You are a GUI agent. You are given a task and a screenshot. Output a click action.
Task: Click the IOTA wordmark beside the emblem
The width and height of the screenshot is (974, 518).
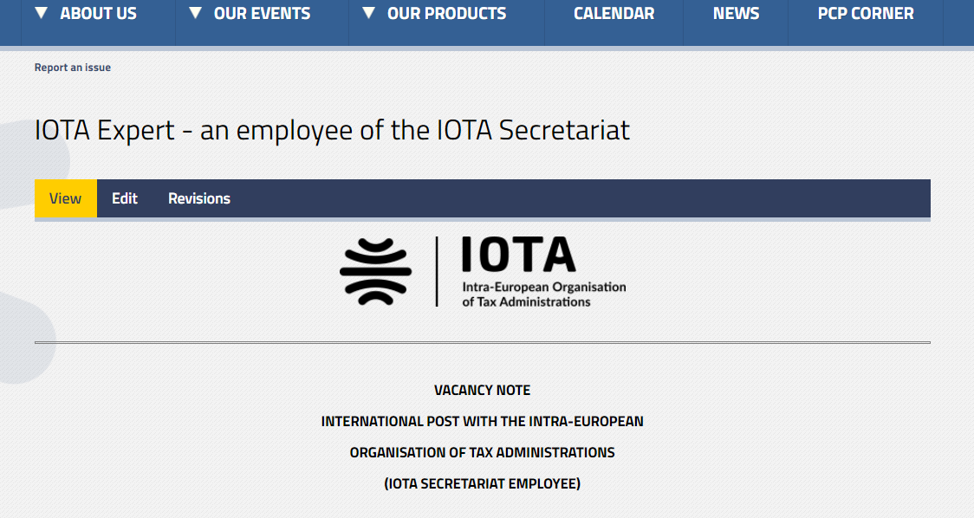pyautogui.click(x=518, y=256)
